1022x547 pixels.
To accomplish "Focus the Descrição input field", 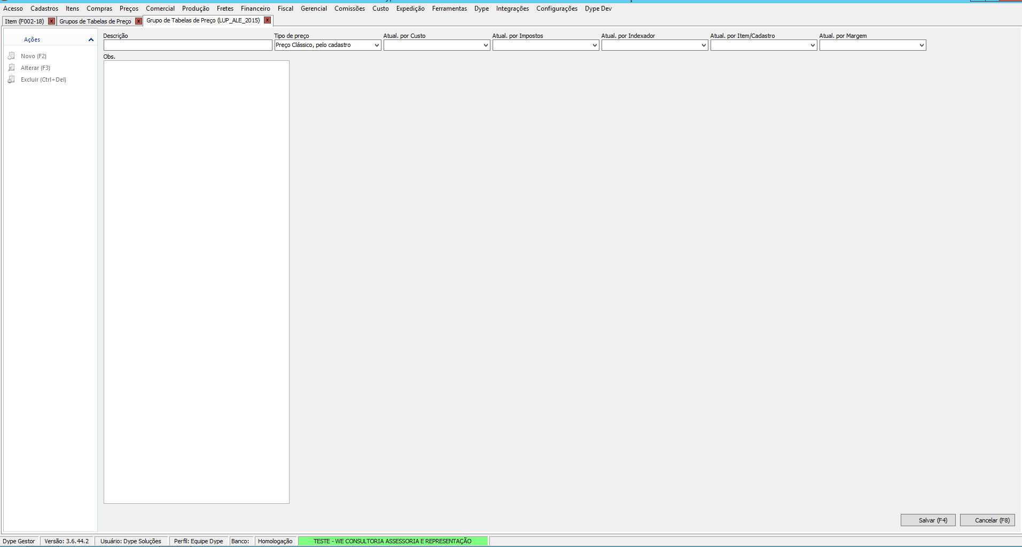I will coord(188,45).
